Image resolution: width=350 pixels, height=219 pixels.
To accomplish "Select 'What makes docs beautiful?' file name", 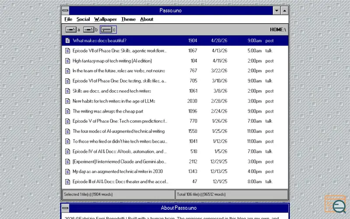I will click(x=100, y=41).
